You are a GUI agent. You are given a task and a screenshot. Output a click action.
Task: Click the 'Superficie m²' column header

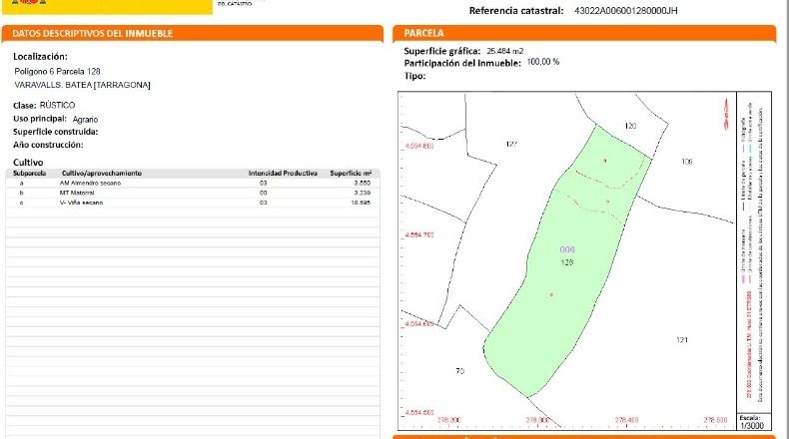351,173
